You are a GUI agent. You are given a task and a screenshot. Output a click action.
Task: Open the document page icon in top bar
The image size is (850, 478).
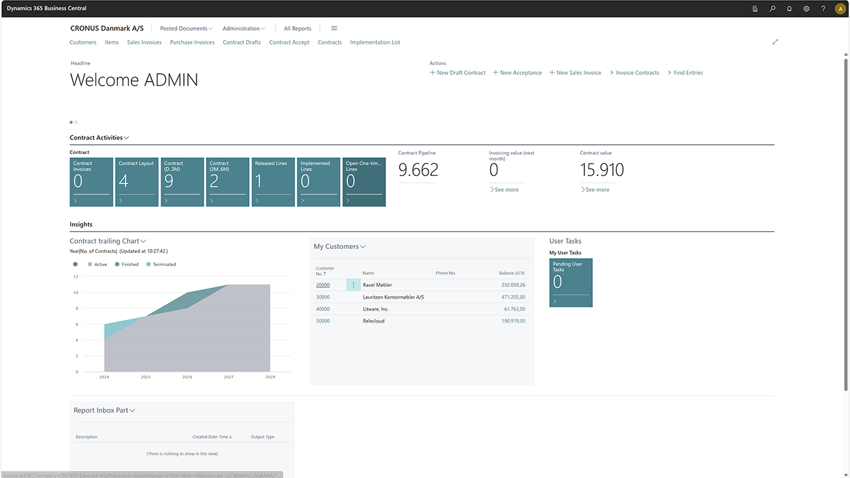pyautogui.click(x=755, y=9)
